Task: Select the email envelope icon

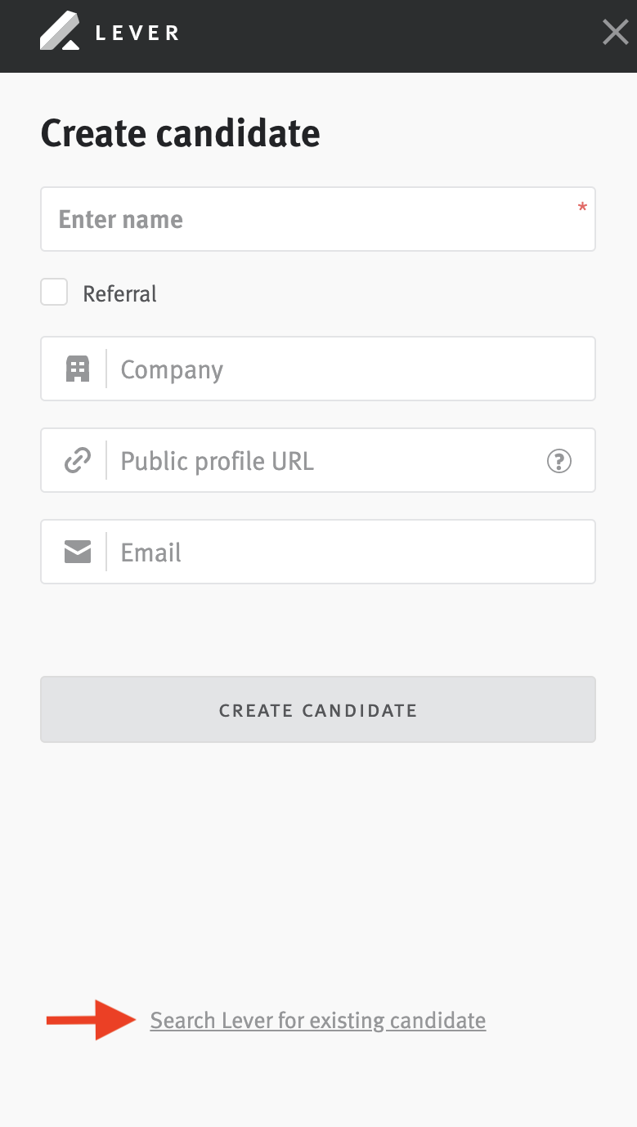Action: [x=77, y=552]
